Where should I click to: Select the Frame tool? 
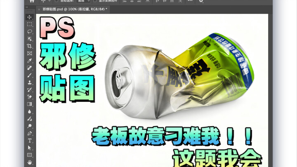29,53
